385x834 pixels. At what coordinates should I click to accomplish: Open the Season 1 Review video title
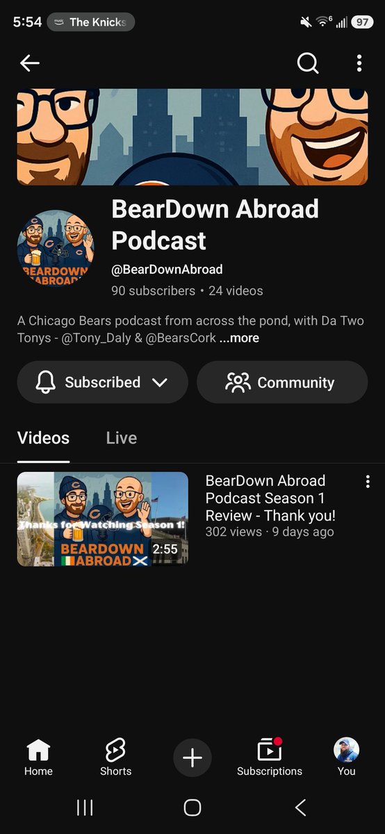(271, 498)
